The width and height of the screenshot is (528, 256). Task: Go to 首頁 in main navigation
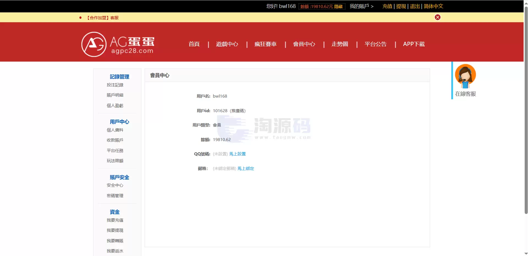194,44
